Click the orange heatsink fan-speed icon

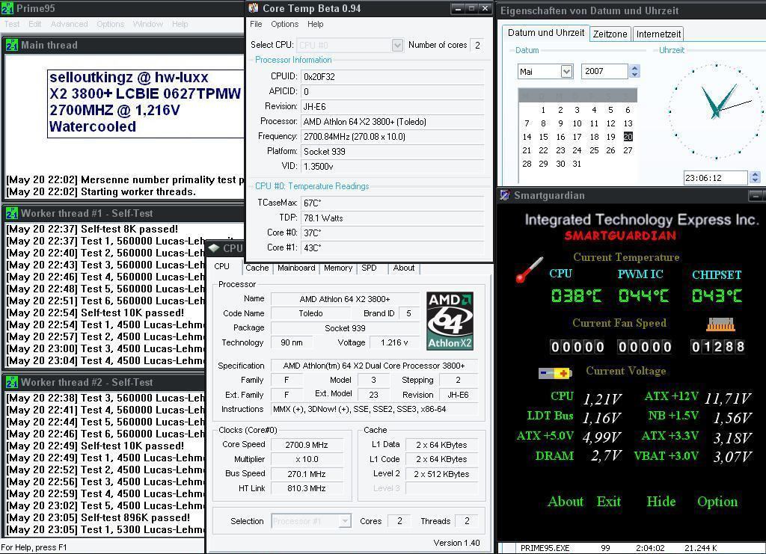720,324
